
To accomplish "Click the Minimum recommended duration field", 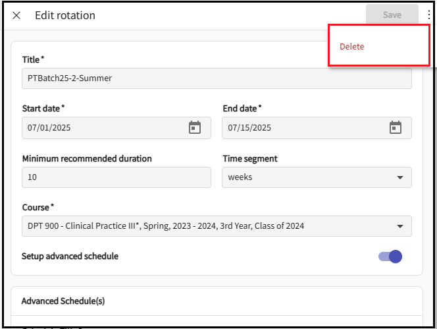I will coord(116,177).
